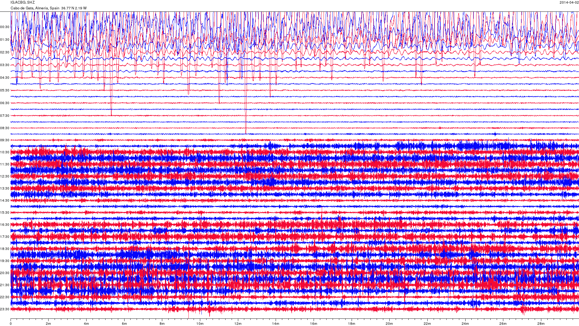
Task: Select the 02:30 time label
Action: coord(5,53)
